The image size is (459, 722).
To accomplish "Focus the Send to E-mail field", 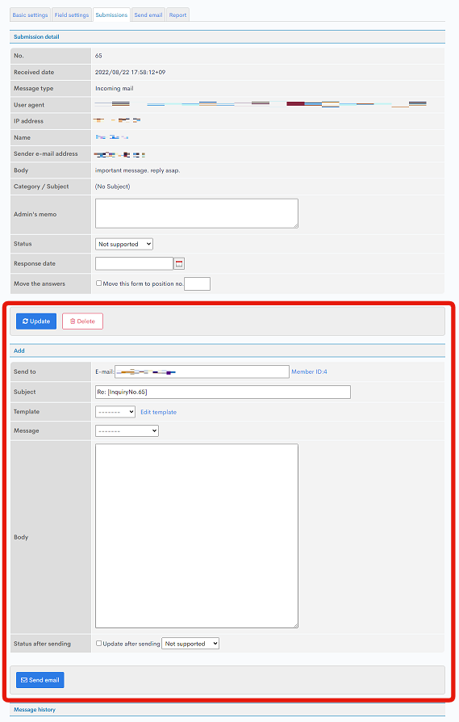I will coord(202,371).
